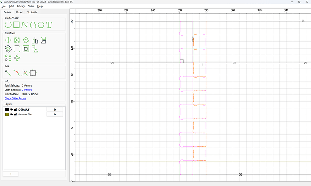Screen dimensions: 311x186
Task: Open the File menu
Action: coord(4,6)
